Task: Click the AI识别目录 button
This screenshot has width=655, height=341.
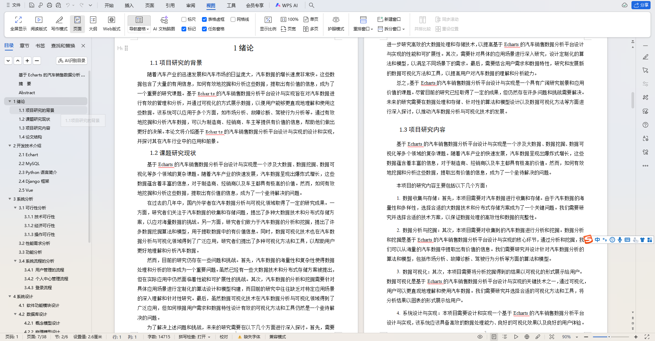Action: 72,60
